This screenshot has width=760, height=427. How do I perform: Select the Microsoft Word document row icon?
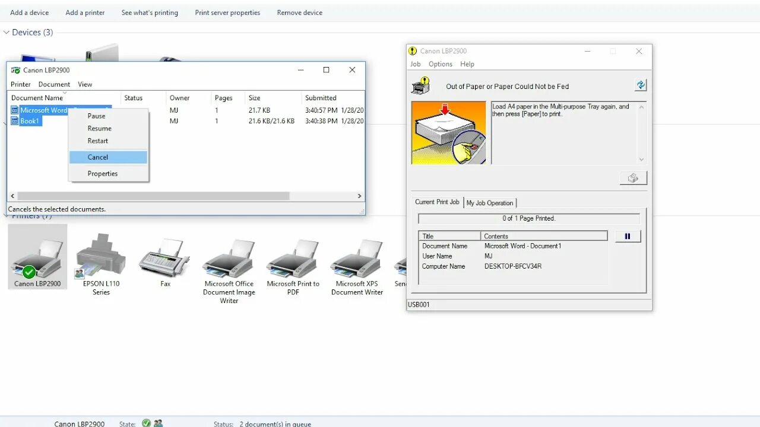[x=15, y=110]
